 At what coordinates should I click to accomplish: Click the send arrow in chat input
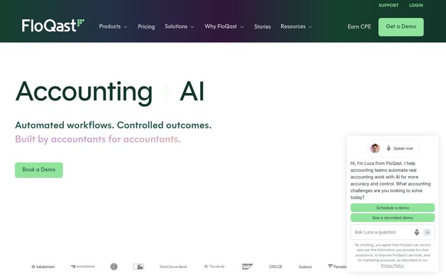point(427,232)
